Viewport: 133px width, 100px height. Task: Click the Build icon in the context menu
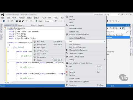click(67, 17)
